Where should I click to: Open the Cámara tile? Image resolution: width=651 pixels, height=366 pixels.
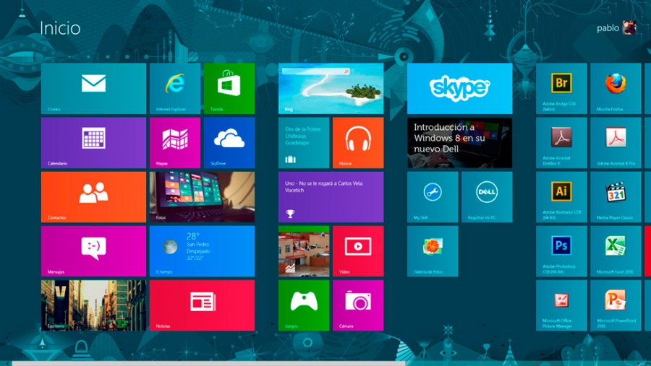coord(358,305)
